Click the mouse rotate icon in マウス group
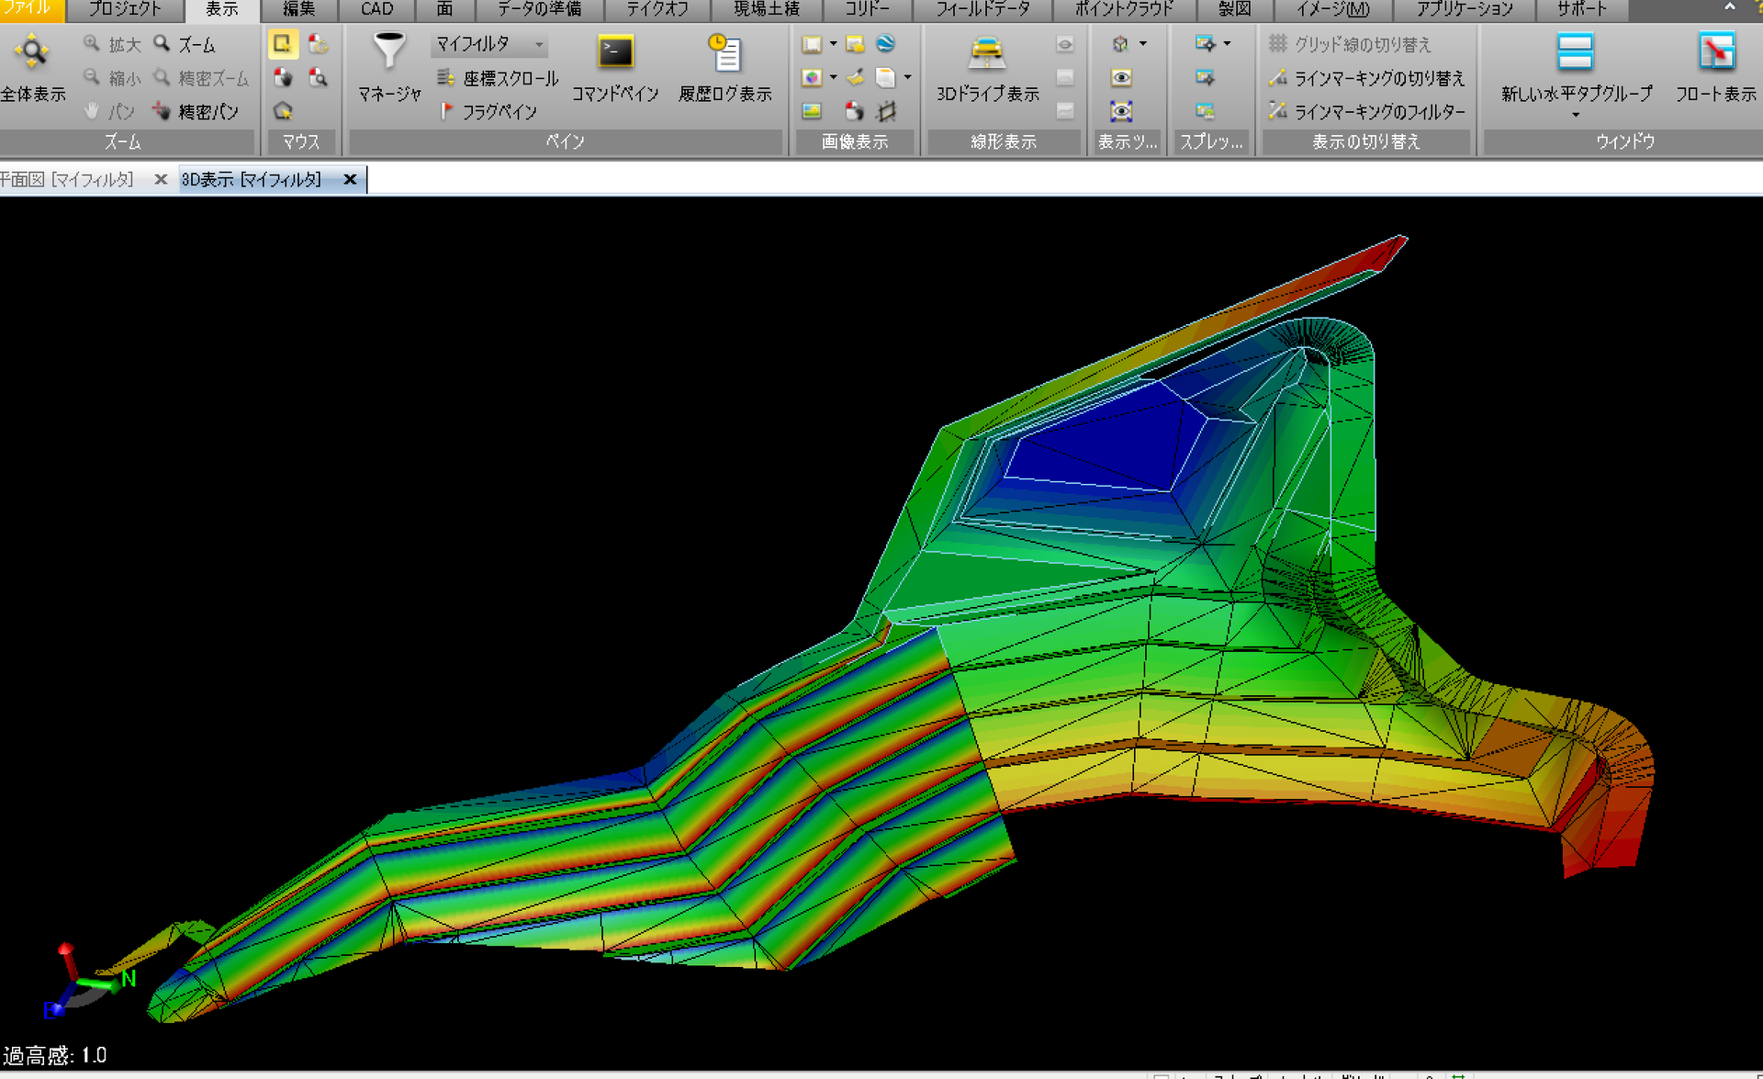Viewport: 1763px width, 1079px height. [x=318, y=44]
